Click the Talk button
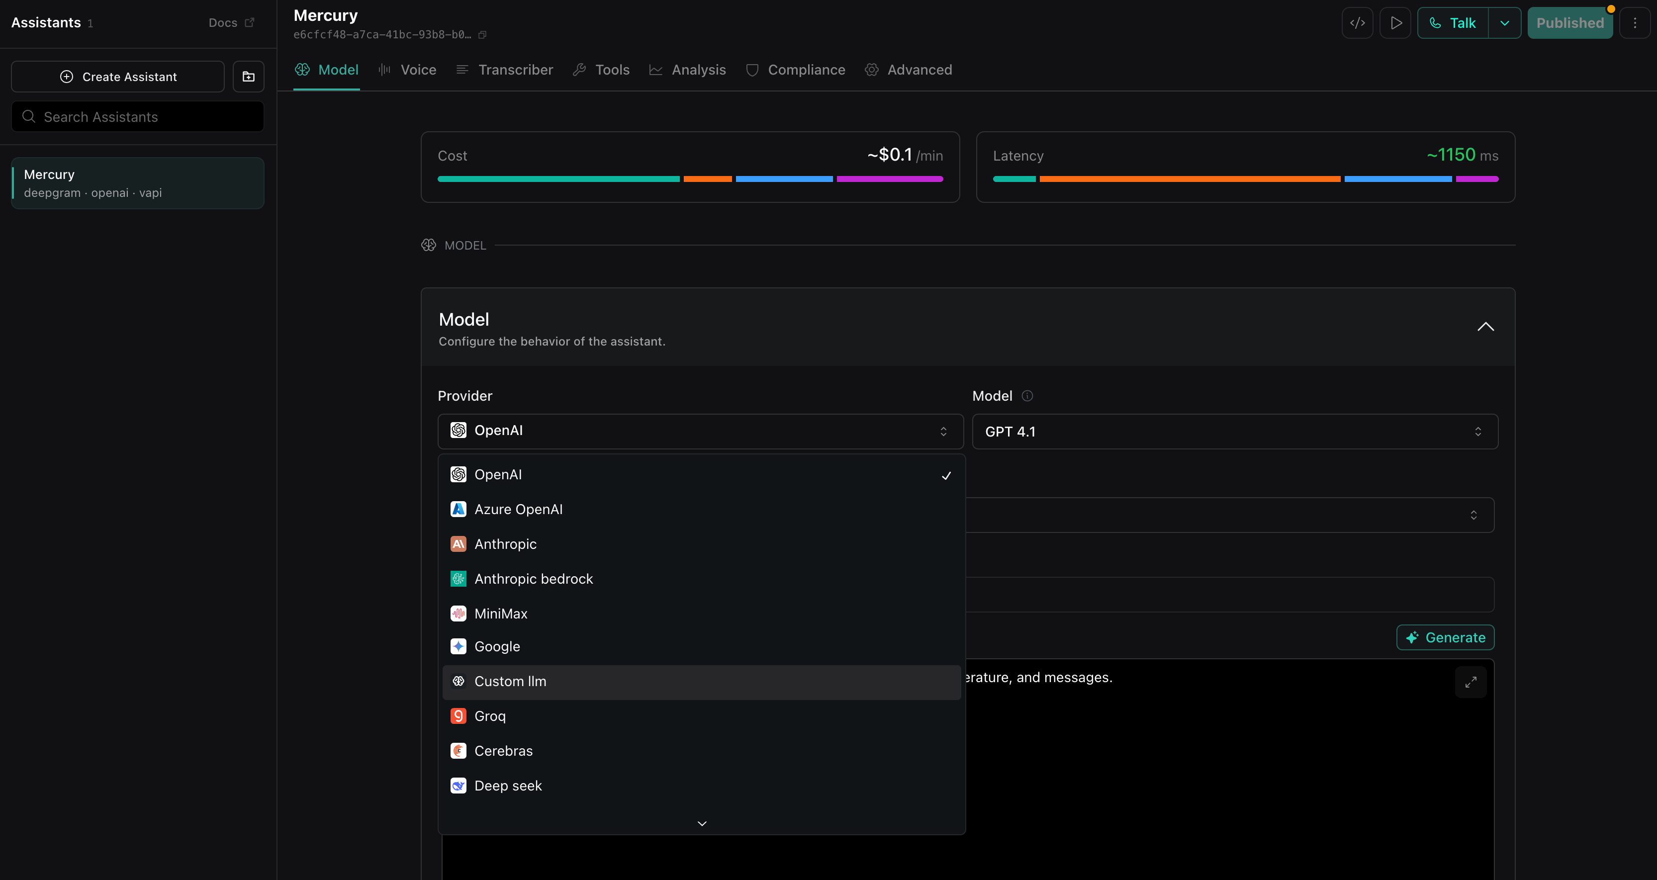The width and height of the screenshot is (1657, 880). tap(1453, 23)
